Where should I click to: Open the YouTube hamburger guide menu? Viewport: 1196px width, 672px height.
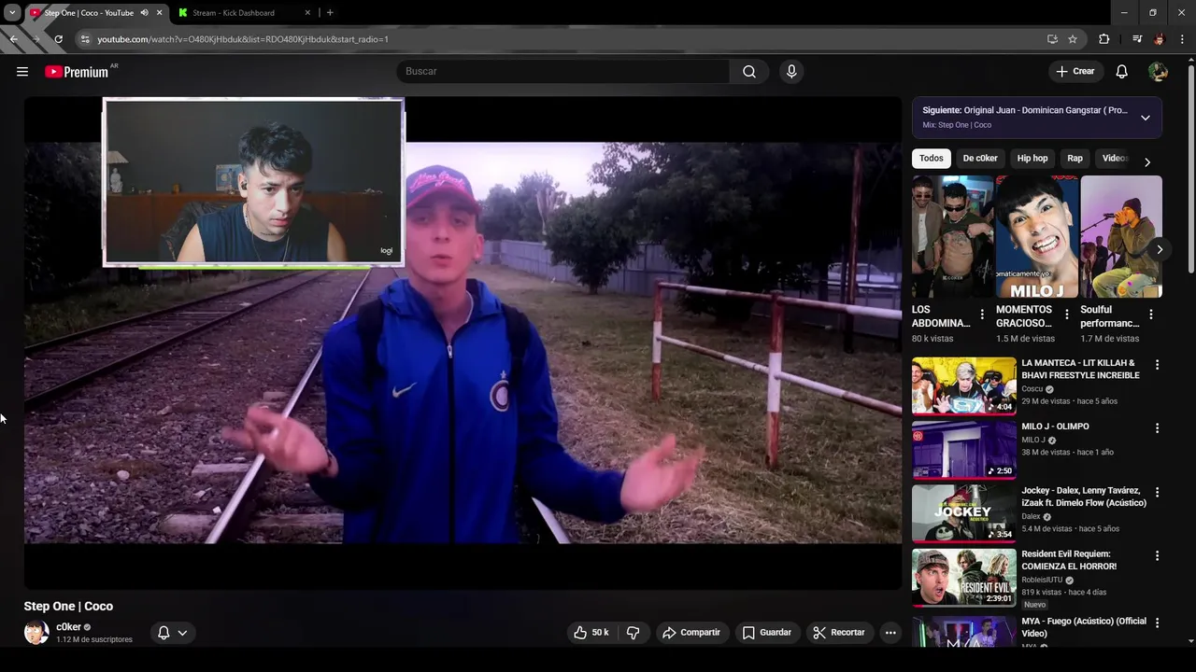(22, 72)
